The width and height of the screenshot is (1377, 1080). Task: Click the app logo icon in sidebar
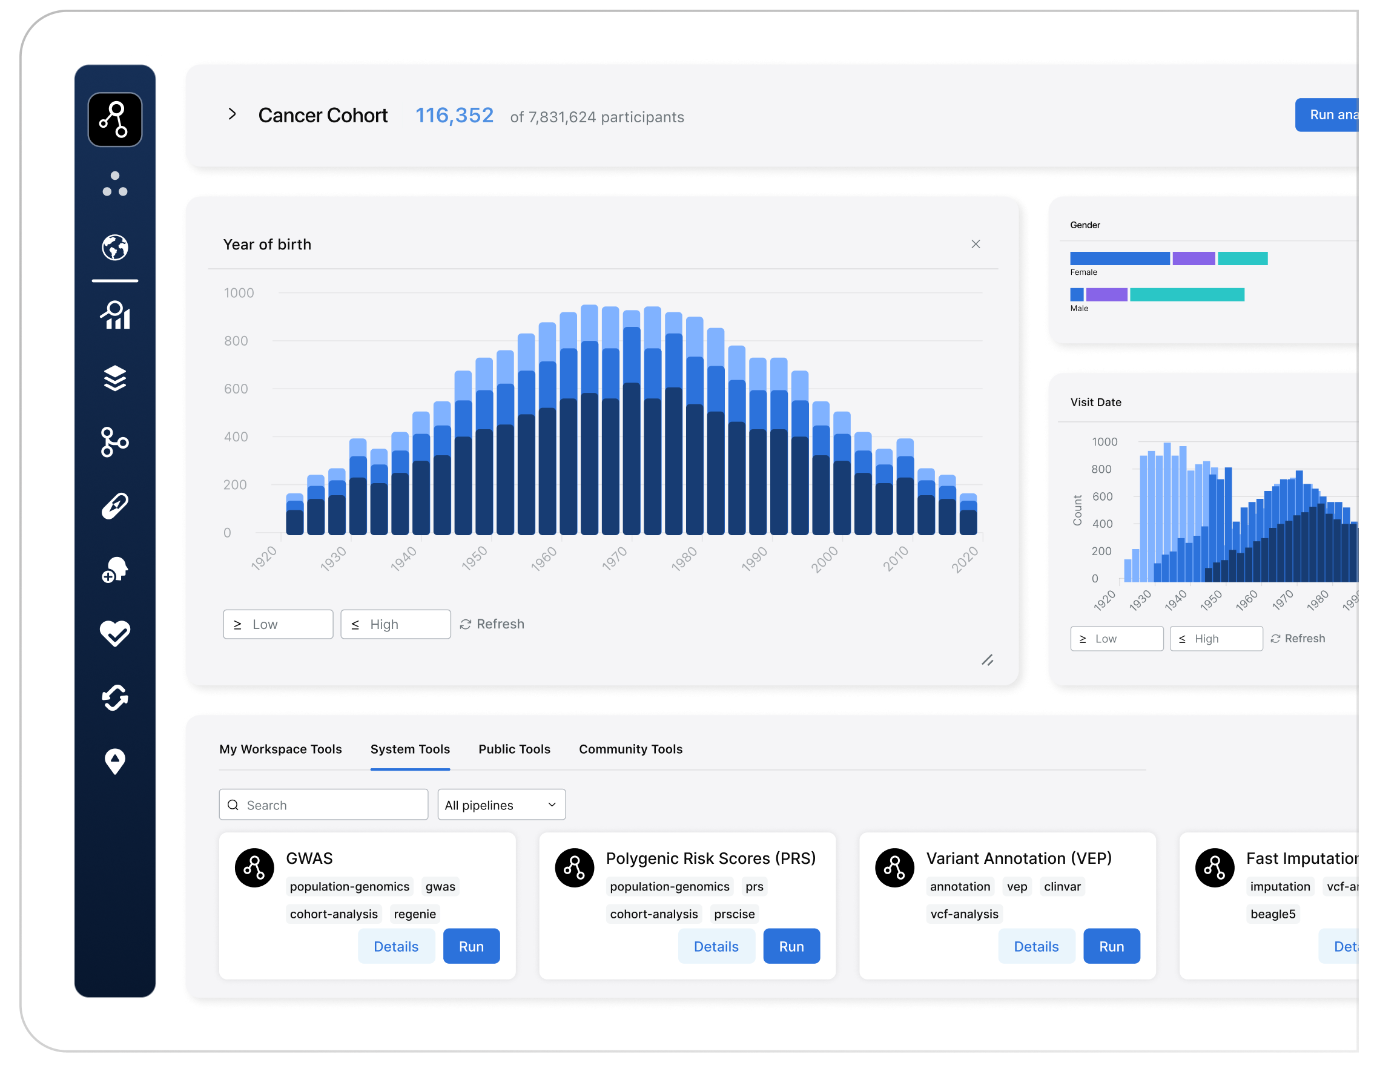pos(115,120)
